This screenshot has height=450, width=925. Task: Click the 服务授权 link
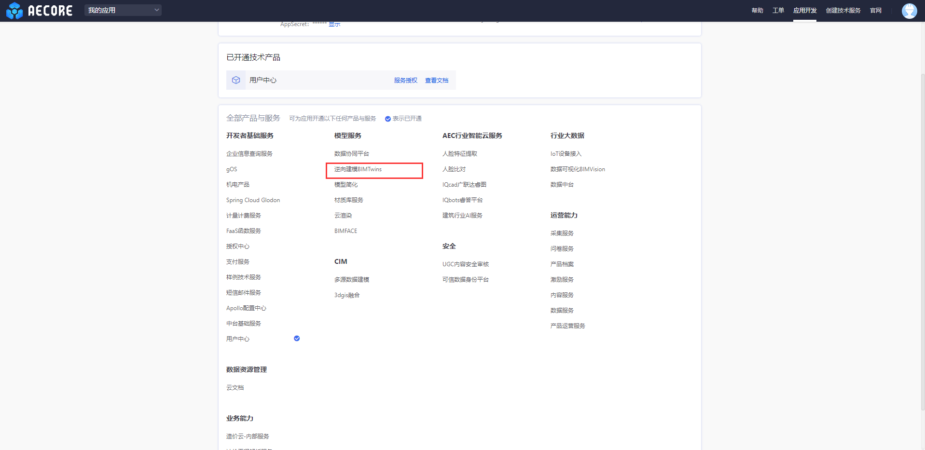[405, 81]
